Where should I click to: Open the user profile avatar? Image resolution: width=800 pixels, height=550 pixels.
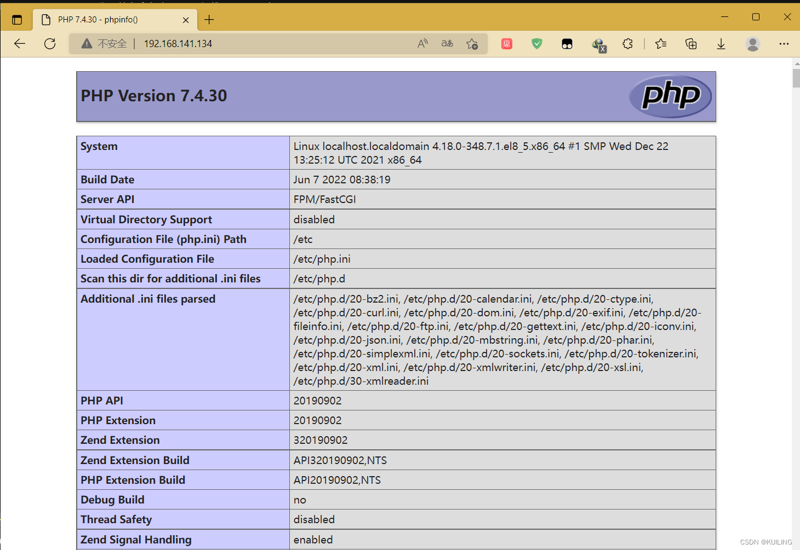753,44
